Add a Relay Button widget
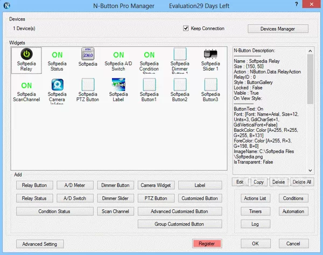The height and width of the screenshot is (255, 323). coord(34,185)
